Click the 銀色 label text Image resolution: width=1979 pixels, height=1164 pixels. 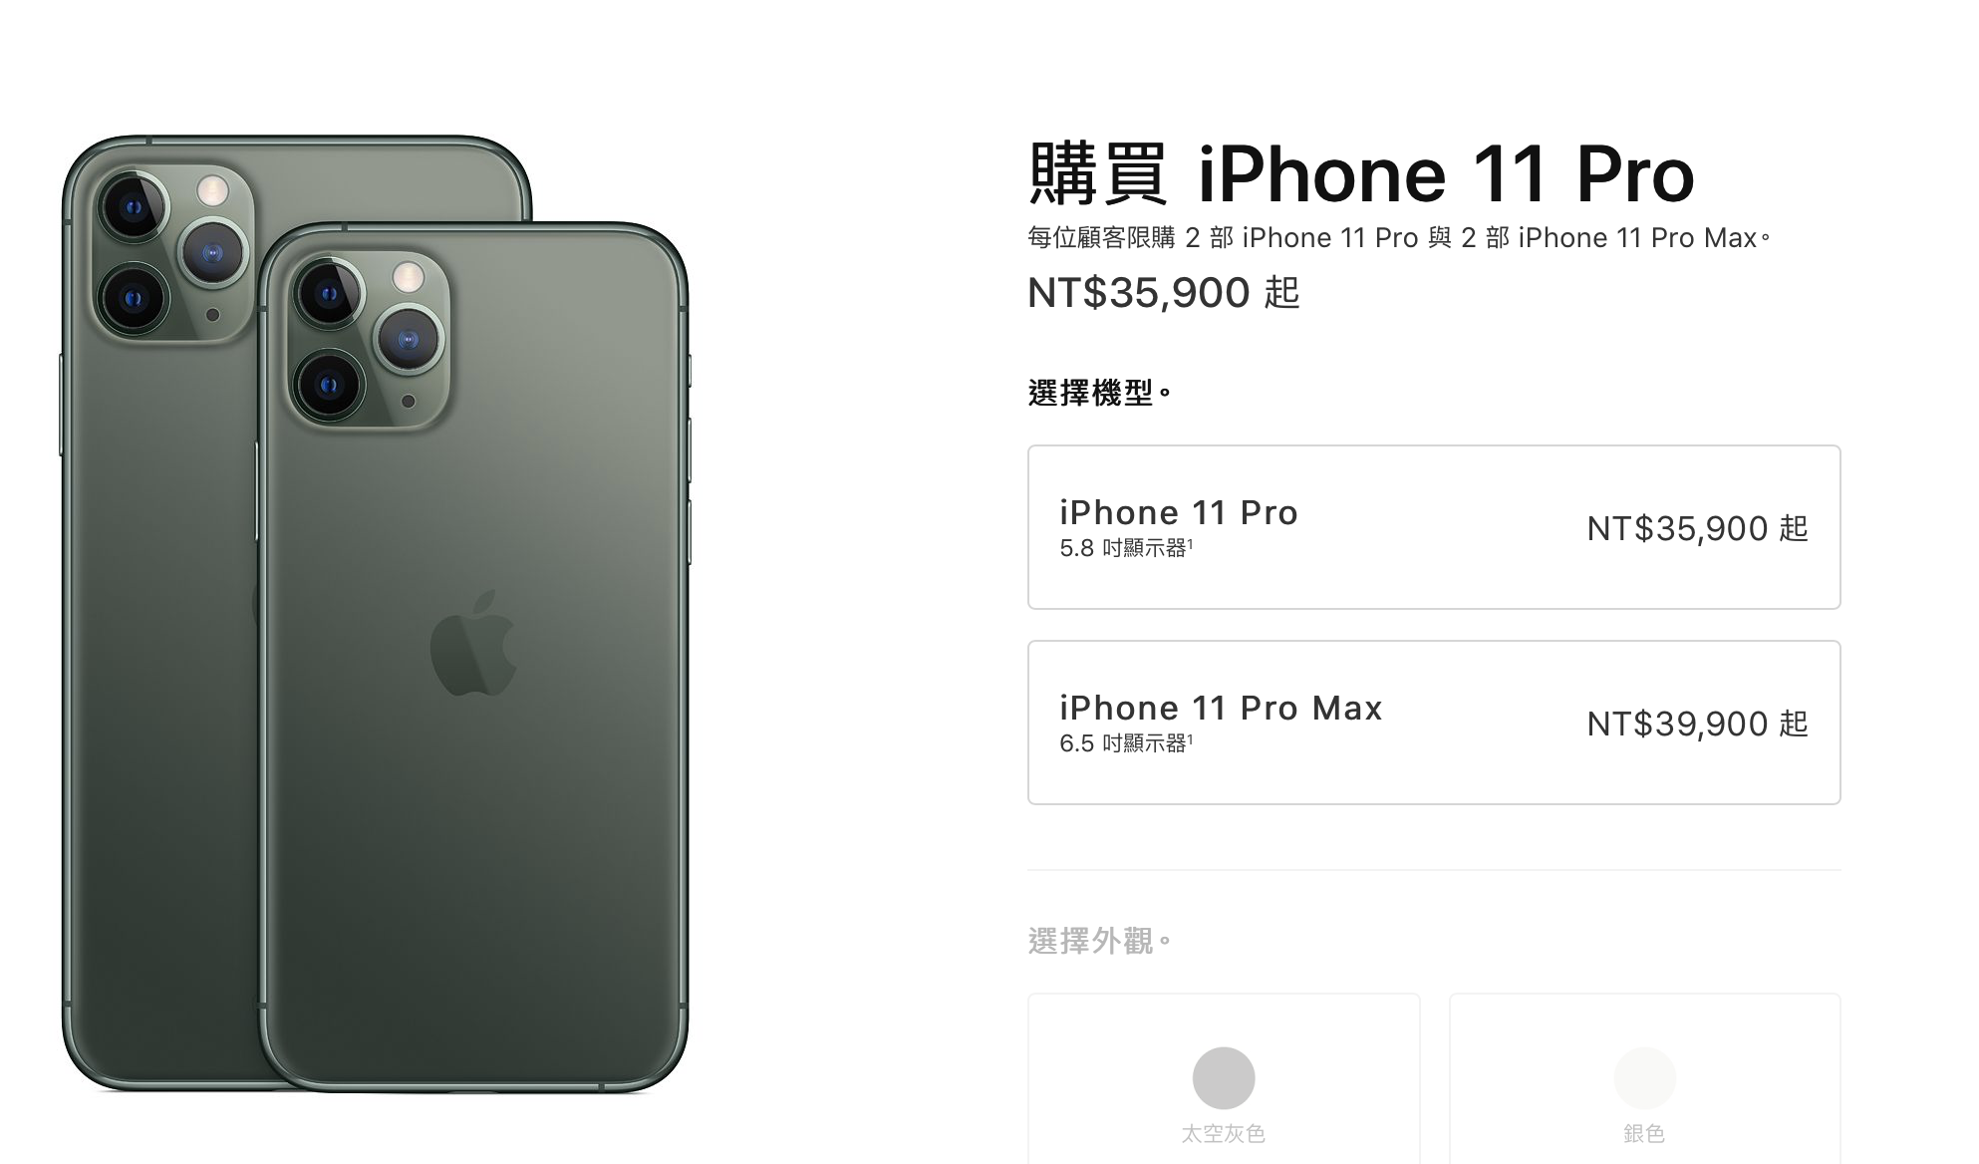(x=1644, y=1134)
